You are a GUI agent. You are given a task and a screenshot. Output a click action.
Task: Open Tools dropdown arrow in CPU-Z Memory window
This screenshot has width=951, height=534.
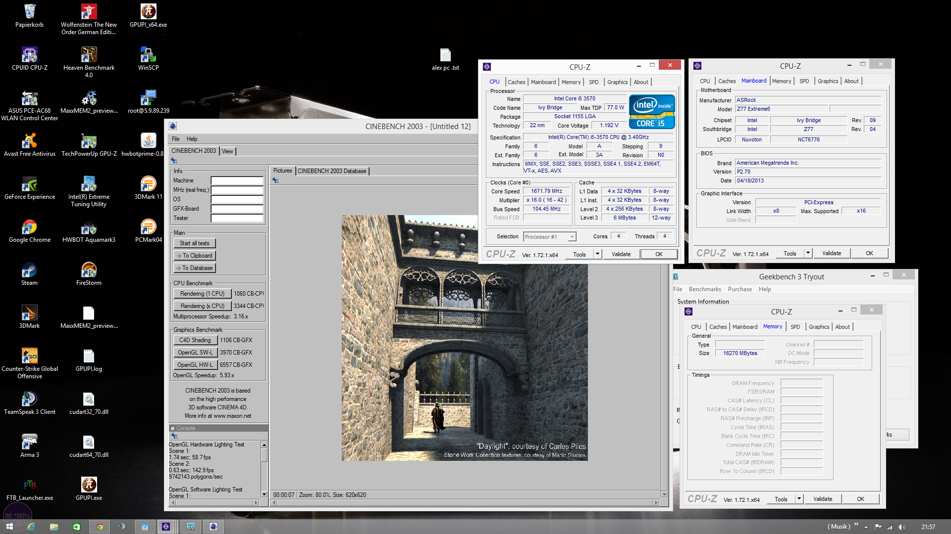[x=799, y=499]
